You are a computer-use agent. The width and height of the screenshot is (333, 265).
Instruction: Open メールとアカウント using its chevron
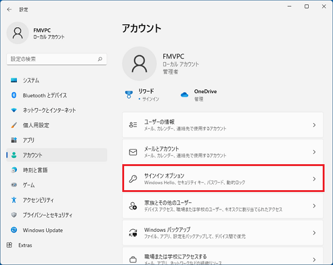click(x=314, y=152)
